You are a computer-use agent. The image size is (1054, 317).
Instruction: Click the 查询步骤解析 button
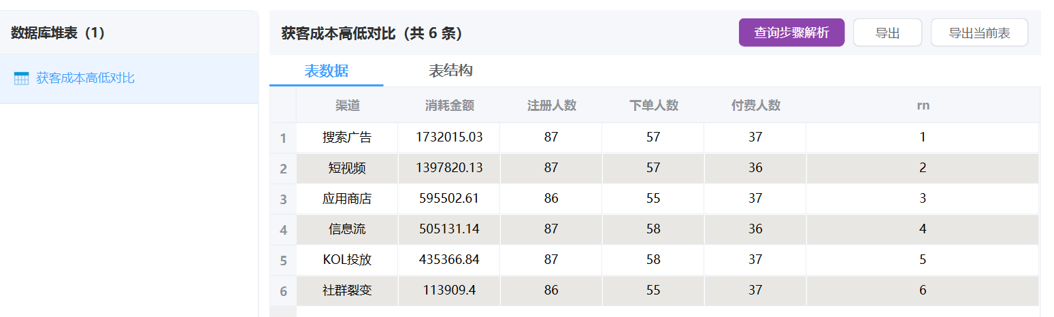point(791,33)
